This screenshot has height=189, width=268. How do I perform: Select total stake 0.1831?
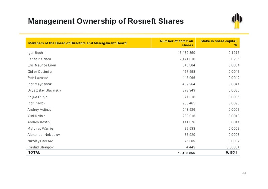pyautogui.click(x=231, y=152)
